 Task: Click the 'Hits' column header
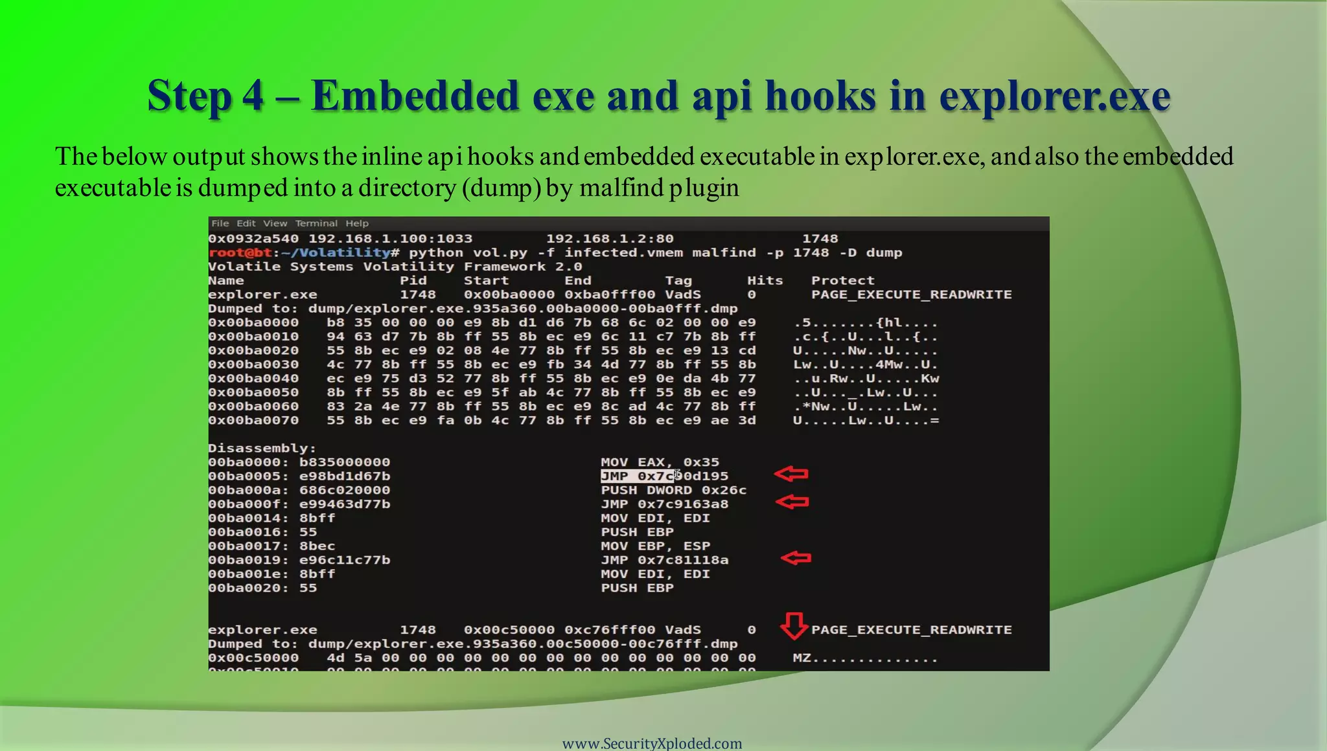coord(765,281)
